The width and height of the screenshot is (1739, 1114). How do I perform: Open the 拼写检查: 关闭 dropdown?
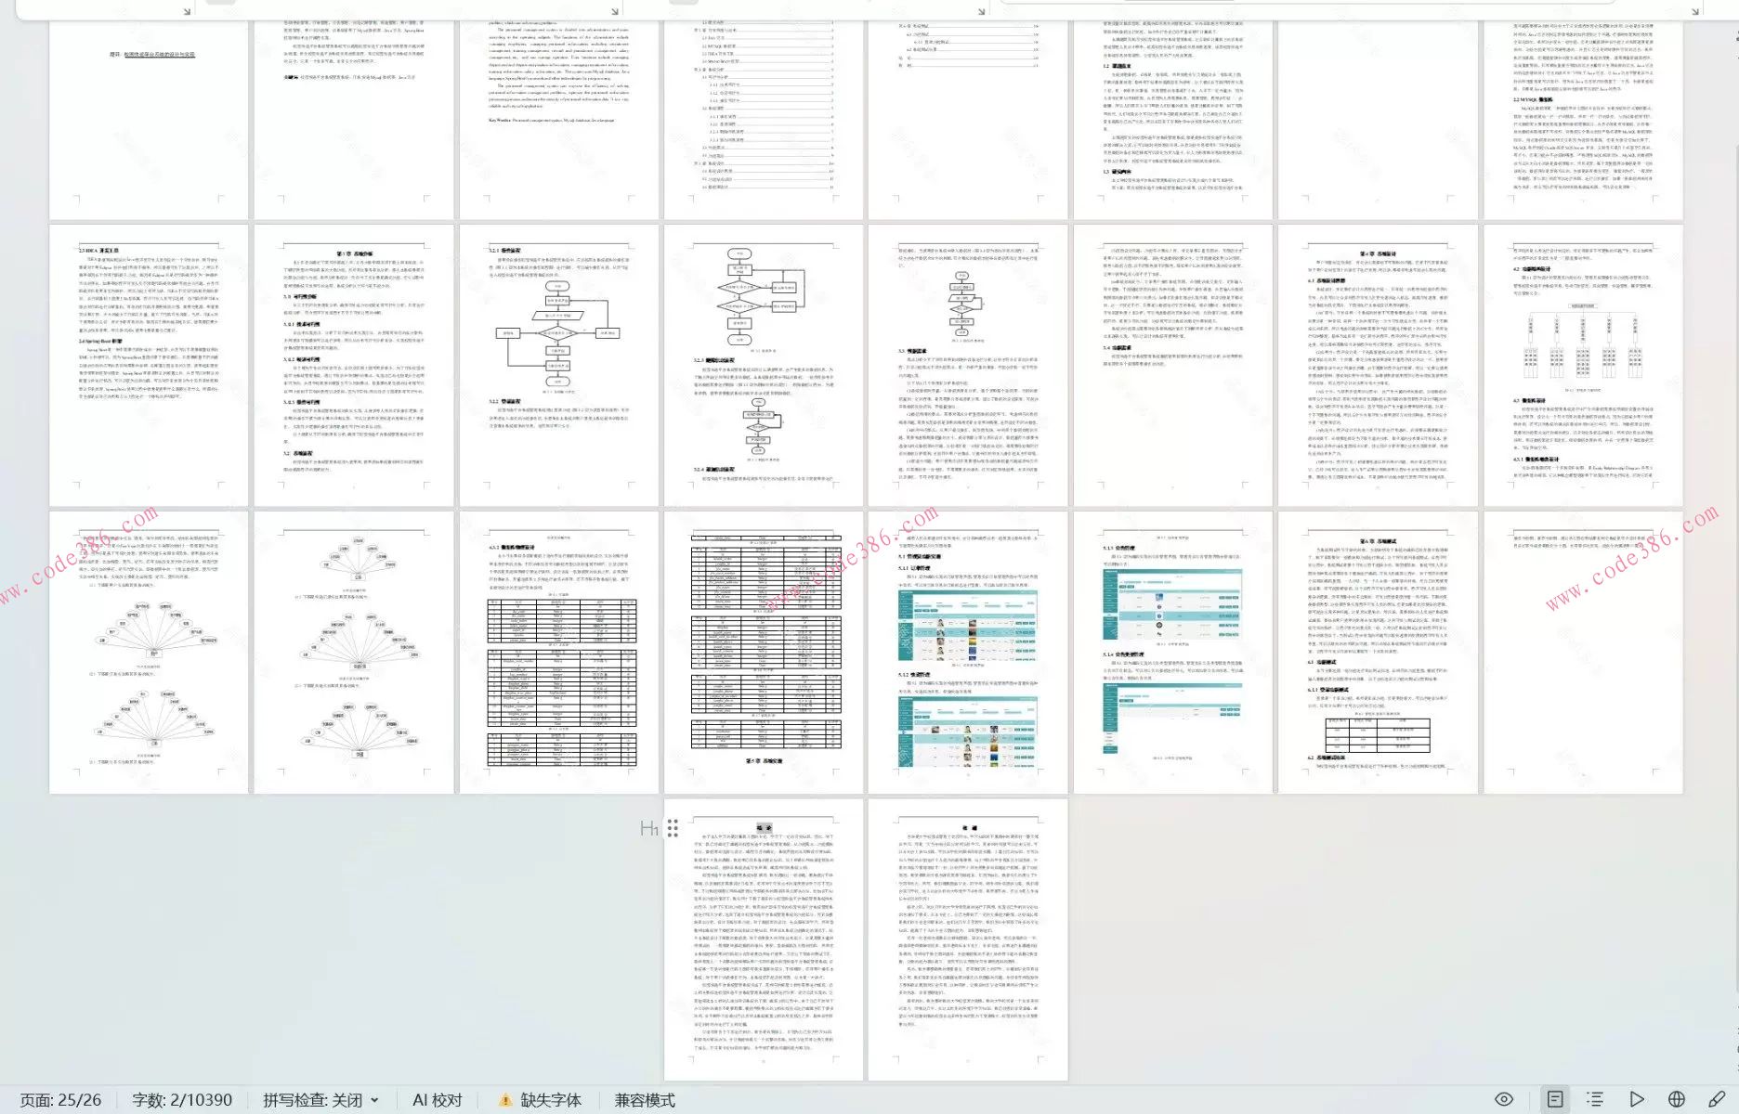(x=321, y=1100)
